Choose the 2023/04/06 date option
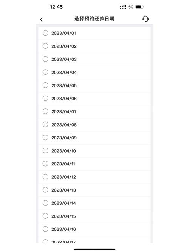The width and height of the screenshot is (189, 252). (x=94, y=98)
